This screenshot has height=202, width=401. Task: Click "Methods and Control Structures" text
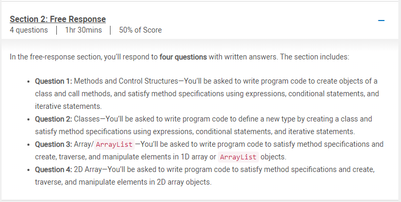pos(126,81)
